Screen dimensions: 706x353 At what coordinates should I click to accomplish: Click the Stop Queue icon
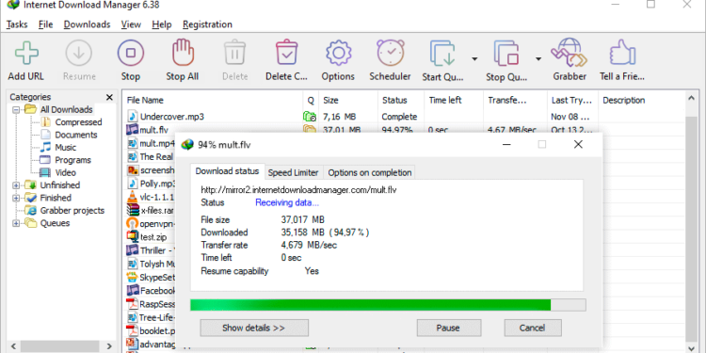pyautogui.click(x=507, y=53)
